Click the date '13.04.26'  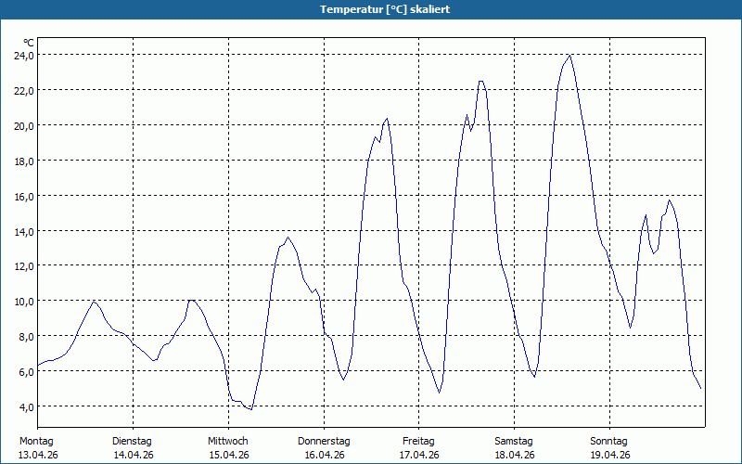coord(38,455)
